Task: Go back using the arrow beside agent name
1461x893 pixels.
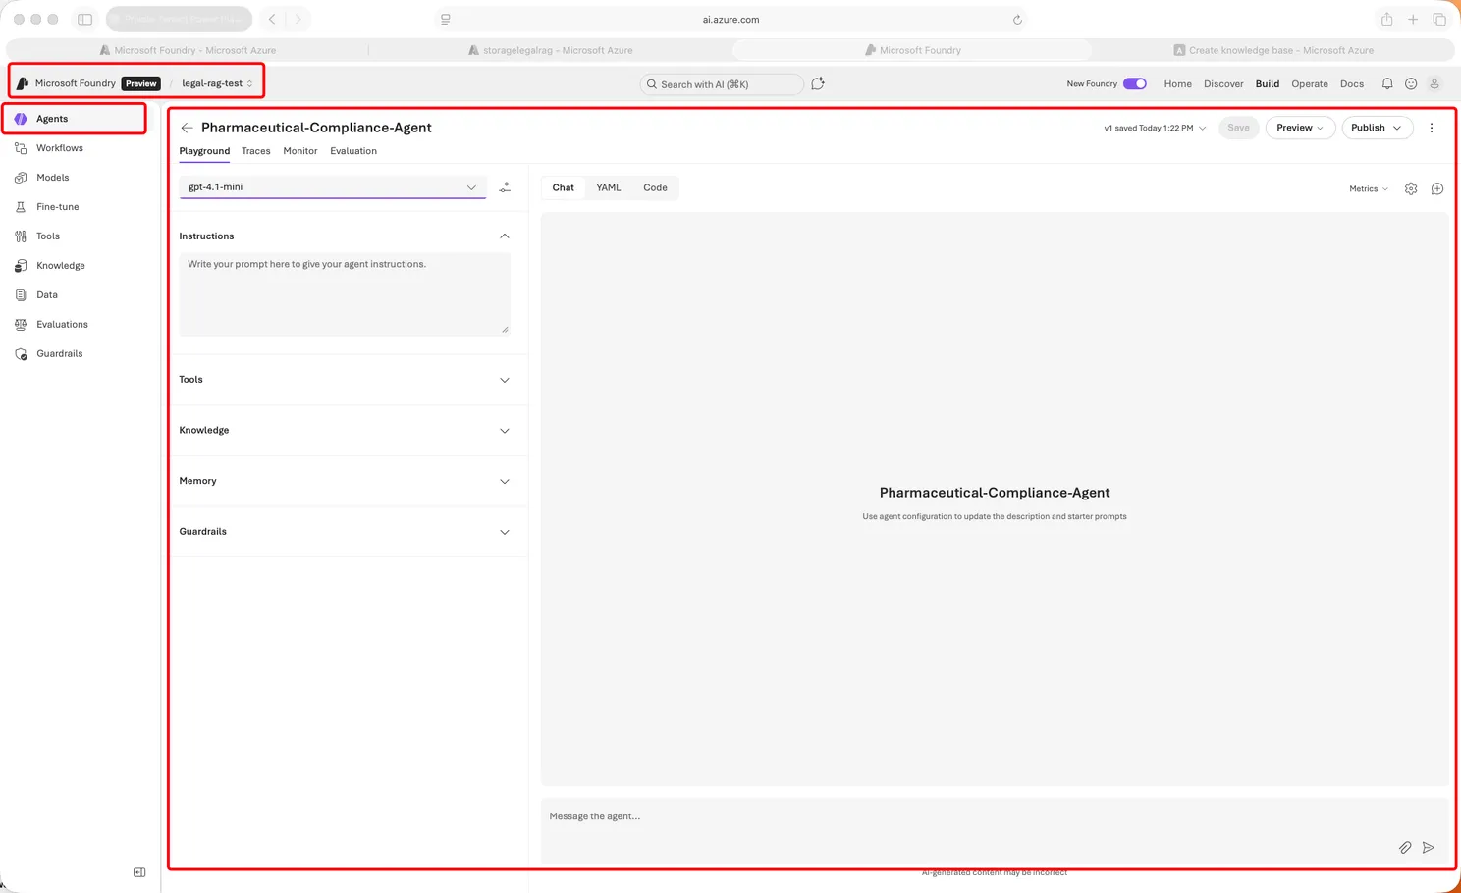Action: tap(187, 128)
